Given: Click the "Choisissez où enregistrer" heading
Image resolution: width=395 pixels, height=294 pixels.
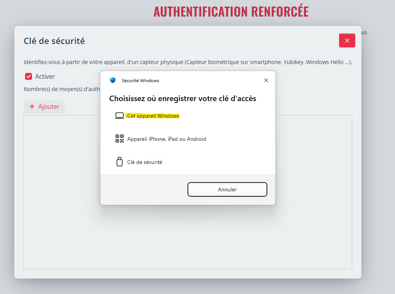Looking at the screenshot, I should pyautogui.click(x=182, y=98).
